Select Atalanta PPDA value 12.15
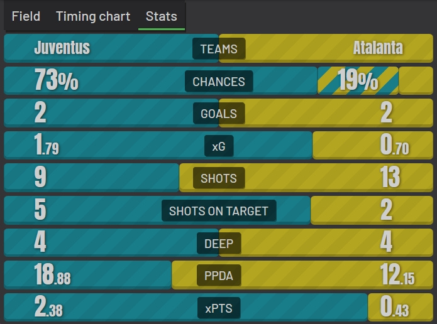 397,274
